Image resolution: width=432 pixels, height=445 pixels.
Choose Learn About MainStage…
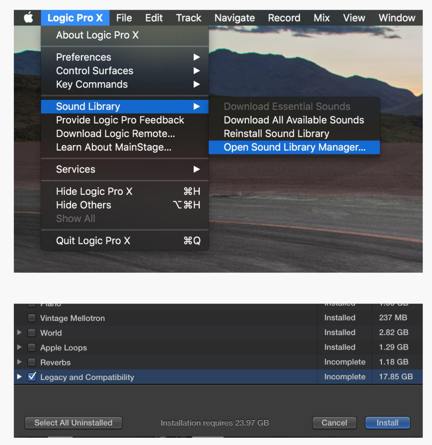125,147
